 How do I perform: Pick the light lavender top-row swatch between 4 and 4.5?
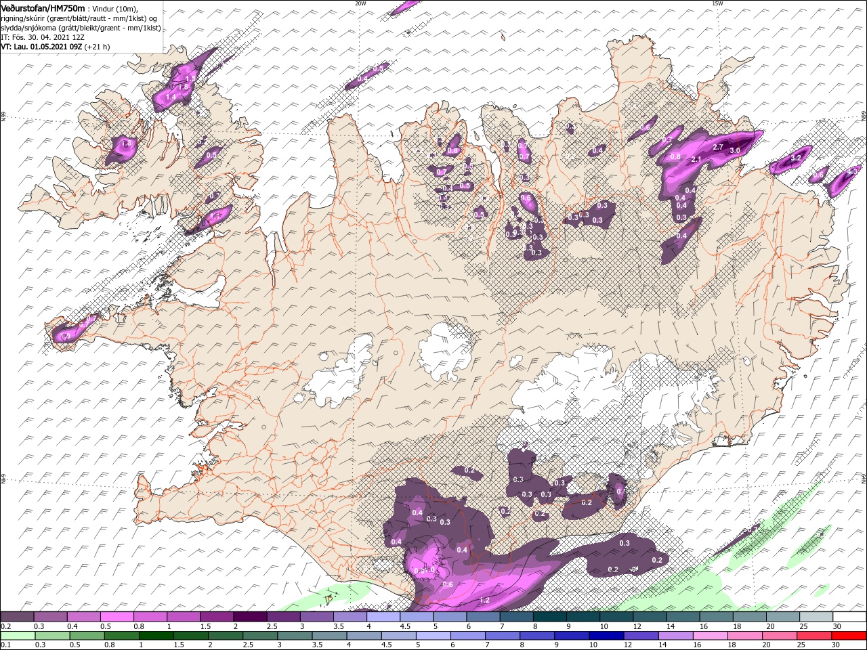tap(383, 617)
